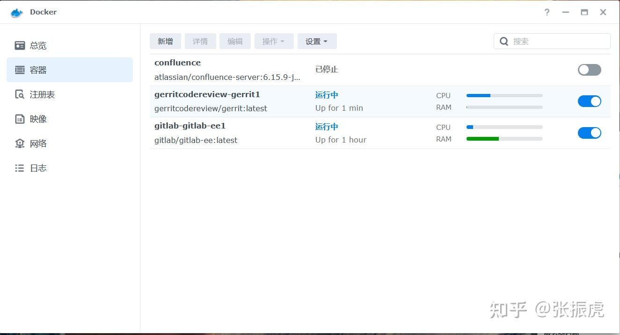Expand the 操作 menu arrow

pyautogui.click(x=283, y=41)
